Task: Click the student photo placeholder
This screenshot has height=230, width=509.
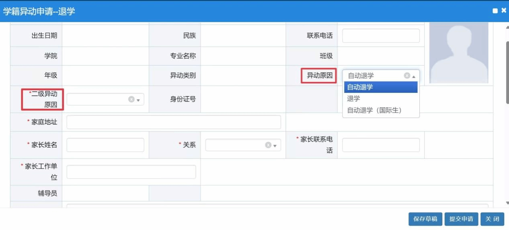Action: (459, 52)
